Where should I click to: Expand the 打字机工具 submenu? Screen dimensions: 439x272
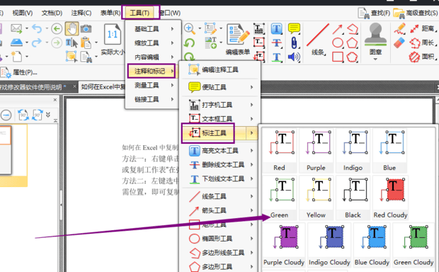(x=219, y=105)
